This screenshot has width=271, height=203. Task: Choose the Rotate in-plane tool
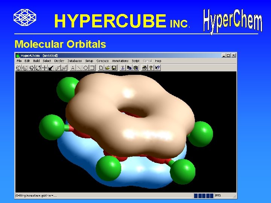(38, 68)
